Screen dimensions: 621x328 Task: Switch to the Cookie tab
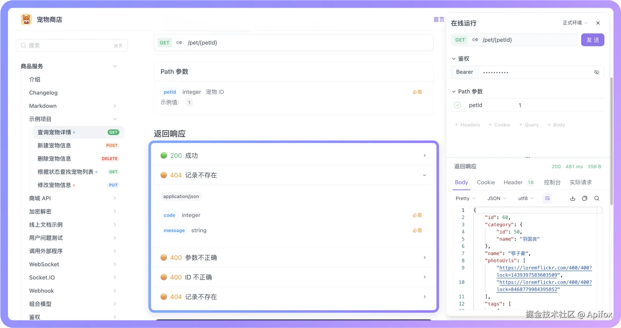pos(486,182)
